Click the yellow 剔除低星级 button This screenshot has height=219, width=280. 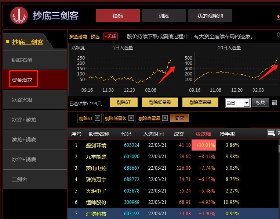pyautogui.click(x=160, y=102)
